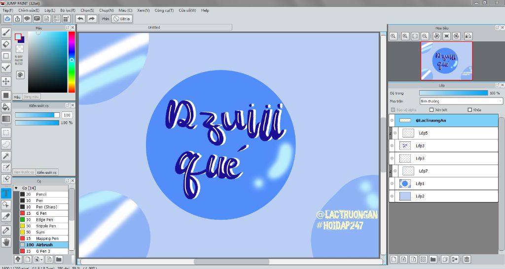This screenshot has width=505, height=269.
Task: Switch to the Xem trước cọ tab
Action: click(x=24, y=172)
